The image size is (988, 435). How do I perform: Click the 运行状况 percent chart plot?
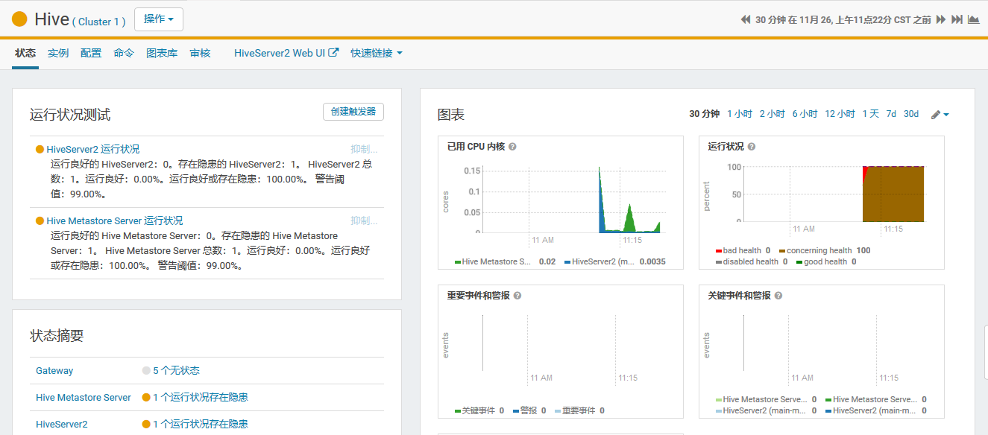click(x=834, y=194)
